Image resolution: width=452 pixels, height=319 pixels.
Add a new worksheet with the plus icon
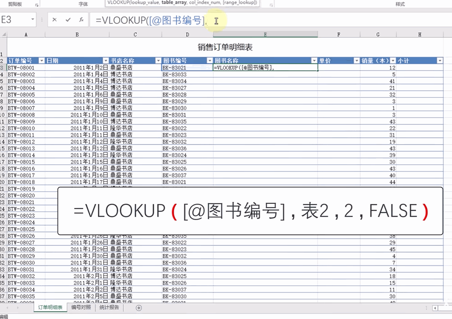click(139, 308)
